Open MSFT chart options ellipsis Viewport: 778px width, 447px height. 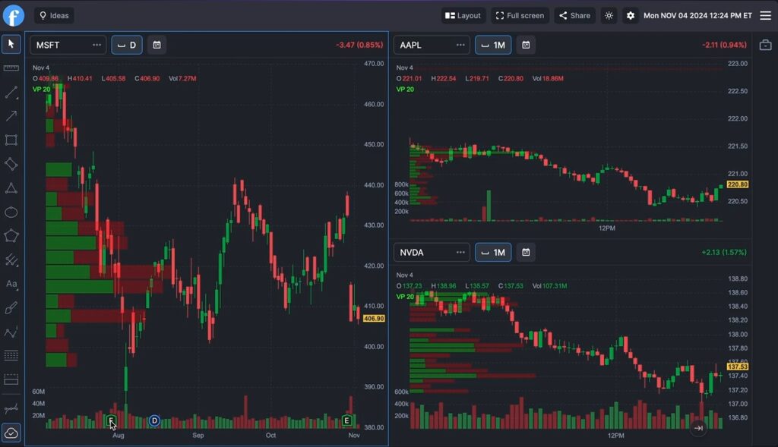tap(96, 45)
